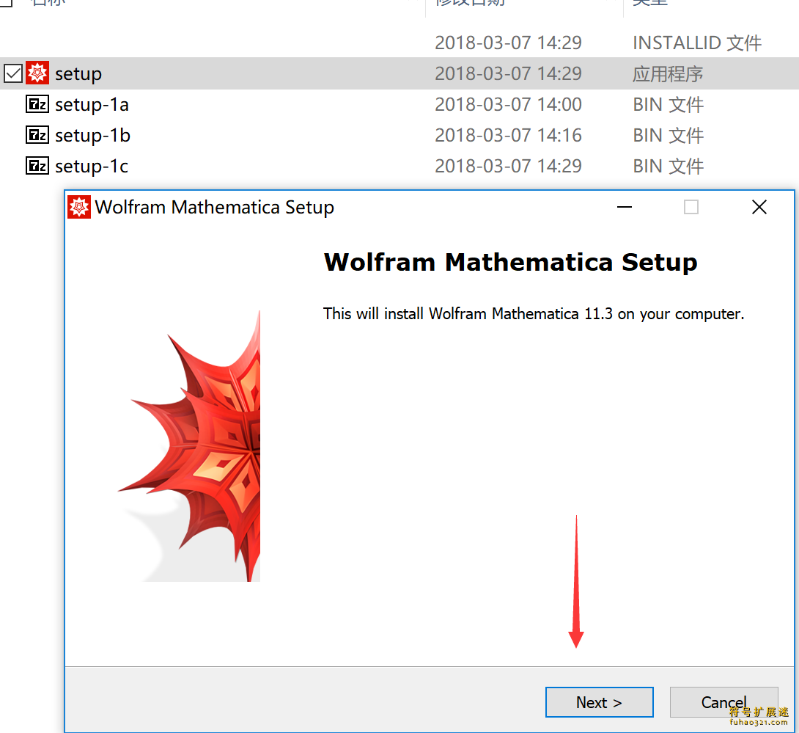This screenshot has height=733, width=799.
Task: Click the BIN 文件 type of setup-1c
Action: (x=668, y=166)
